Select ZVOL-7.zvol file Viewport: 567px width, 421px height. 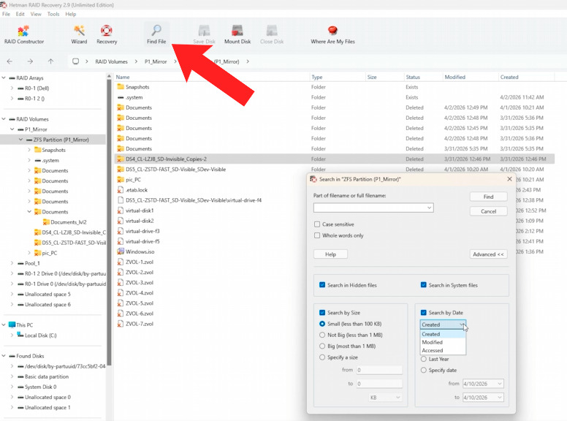pos(140,324)
